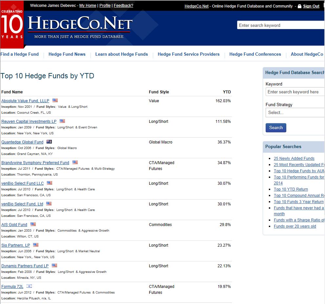Open AIS Gold Fund page
This screenshot has height=304, width=325.
[14, 225]
